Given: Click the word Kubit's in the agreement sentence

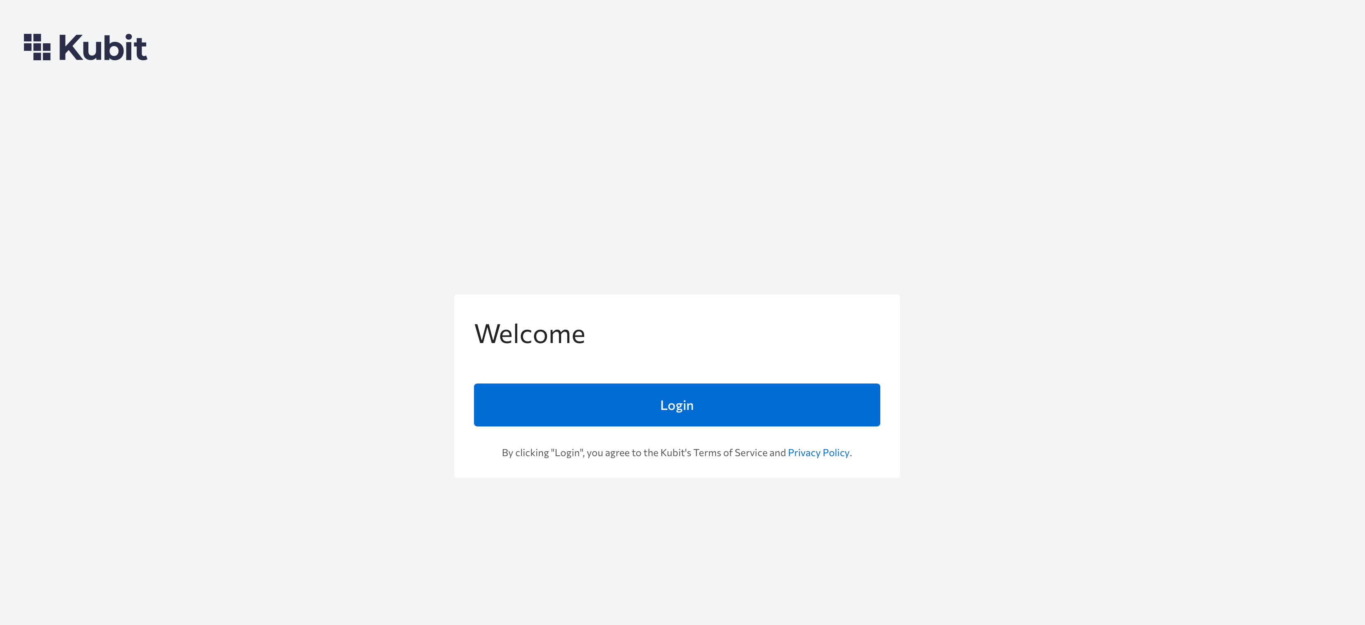Looking at the screenshot, I should 675,452.
